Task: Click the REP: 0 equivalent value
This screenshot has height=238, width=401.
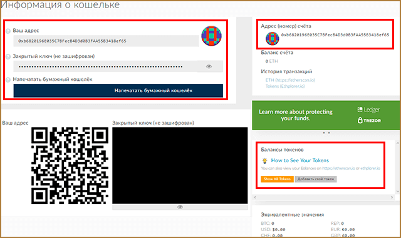Action: point(337,224)
